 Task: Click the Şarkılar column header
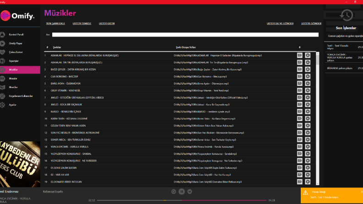click(x=57, y=47)
